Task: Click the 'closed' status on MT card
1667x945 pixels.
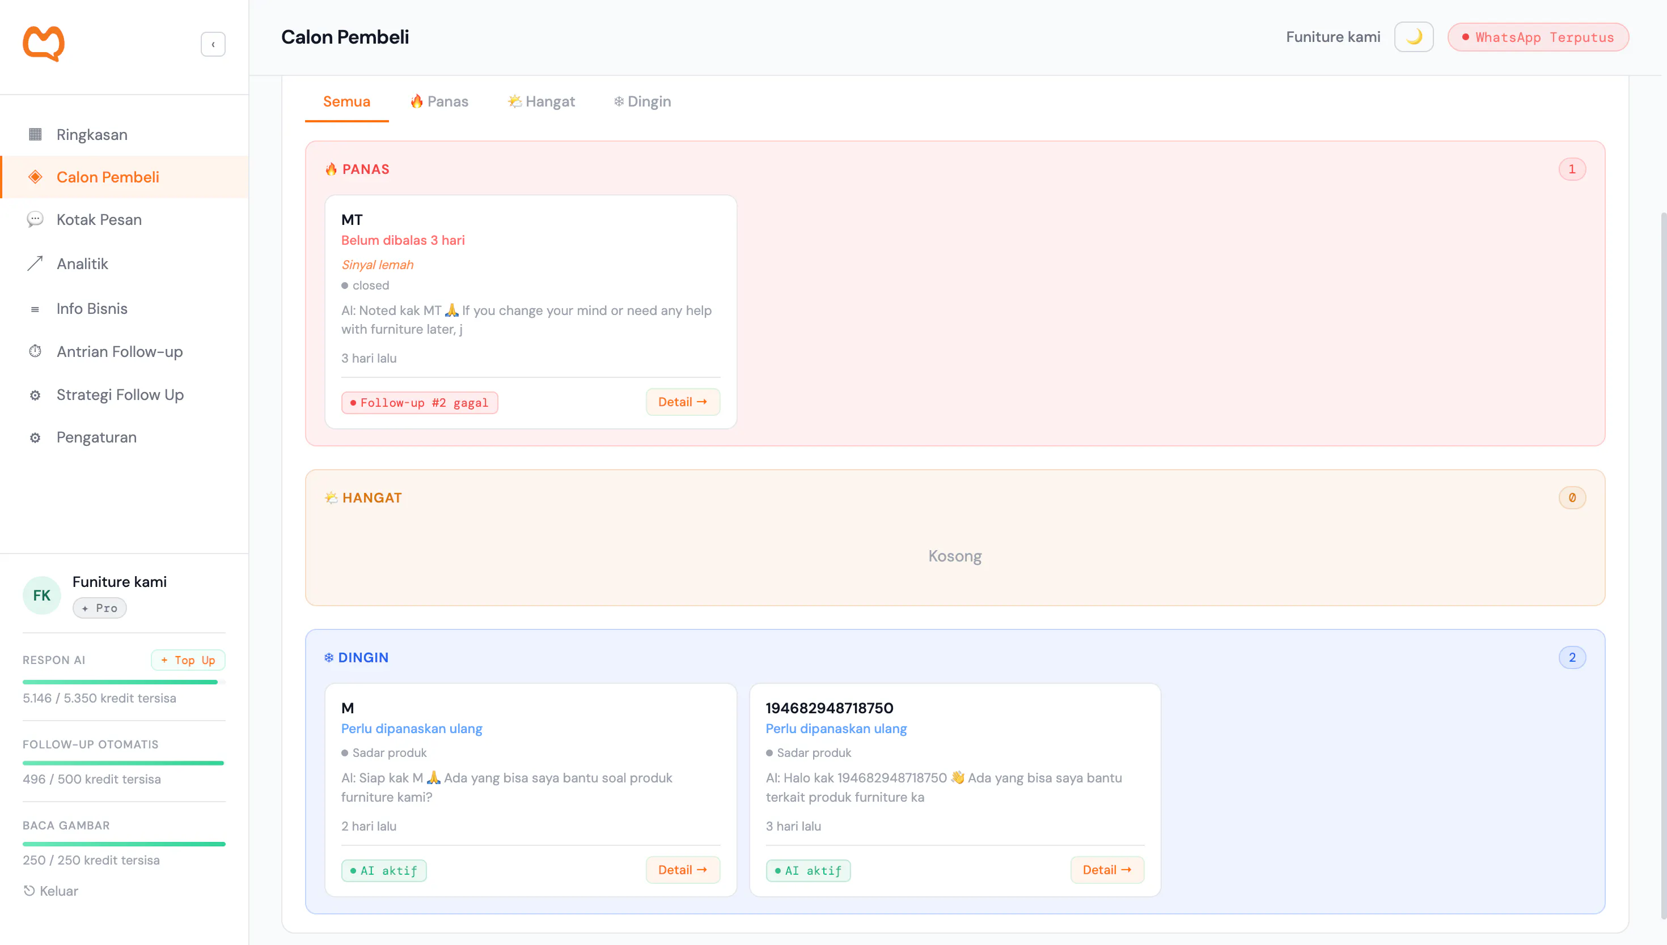Action: pos(365,286)
